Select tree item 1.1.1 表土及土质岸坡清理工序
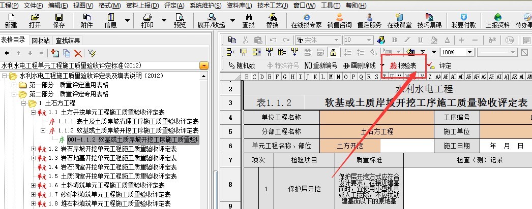Viewport: 532px width, 209px height. (x=128, y=121)
